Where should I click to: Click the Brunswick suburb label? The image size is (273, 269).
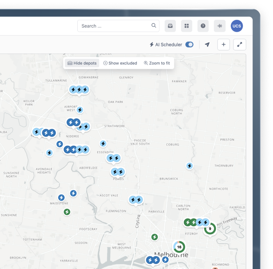click(169, 179)
